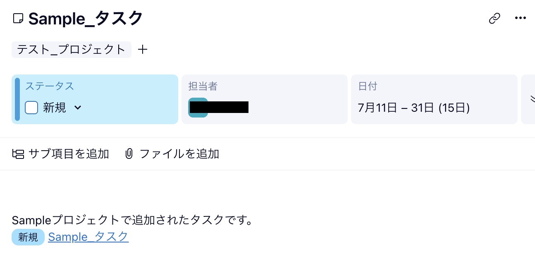The width and height of the screenshot is (535, 264).
Task: Click the Sample_タスク title to edit it
Action: coord(86,19)
